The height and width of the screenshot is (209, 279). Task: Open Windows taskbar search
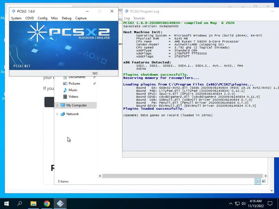20,204
